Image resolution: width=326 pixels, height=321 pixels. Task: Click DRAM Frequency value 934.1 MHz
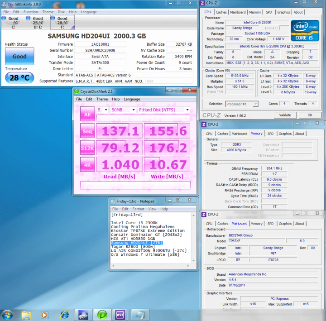click(x=274, y=168)
